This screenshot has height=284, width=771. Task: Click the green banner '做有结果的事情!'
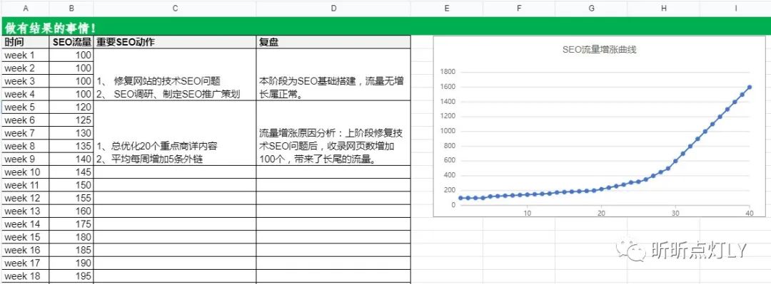point(386,26)
